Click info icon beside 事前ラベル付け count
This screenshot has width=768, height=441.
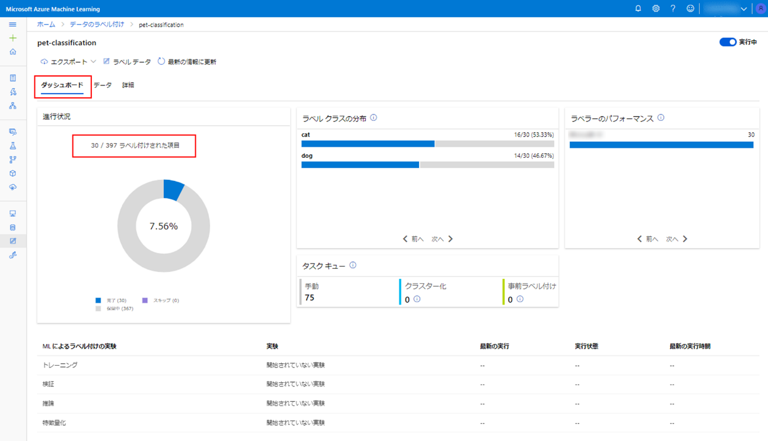[520, 299]
